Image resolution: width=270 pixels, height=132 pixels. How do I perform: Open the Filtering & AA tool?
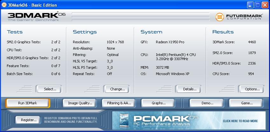(119, 103)
